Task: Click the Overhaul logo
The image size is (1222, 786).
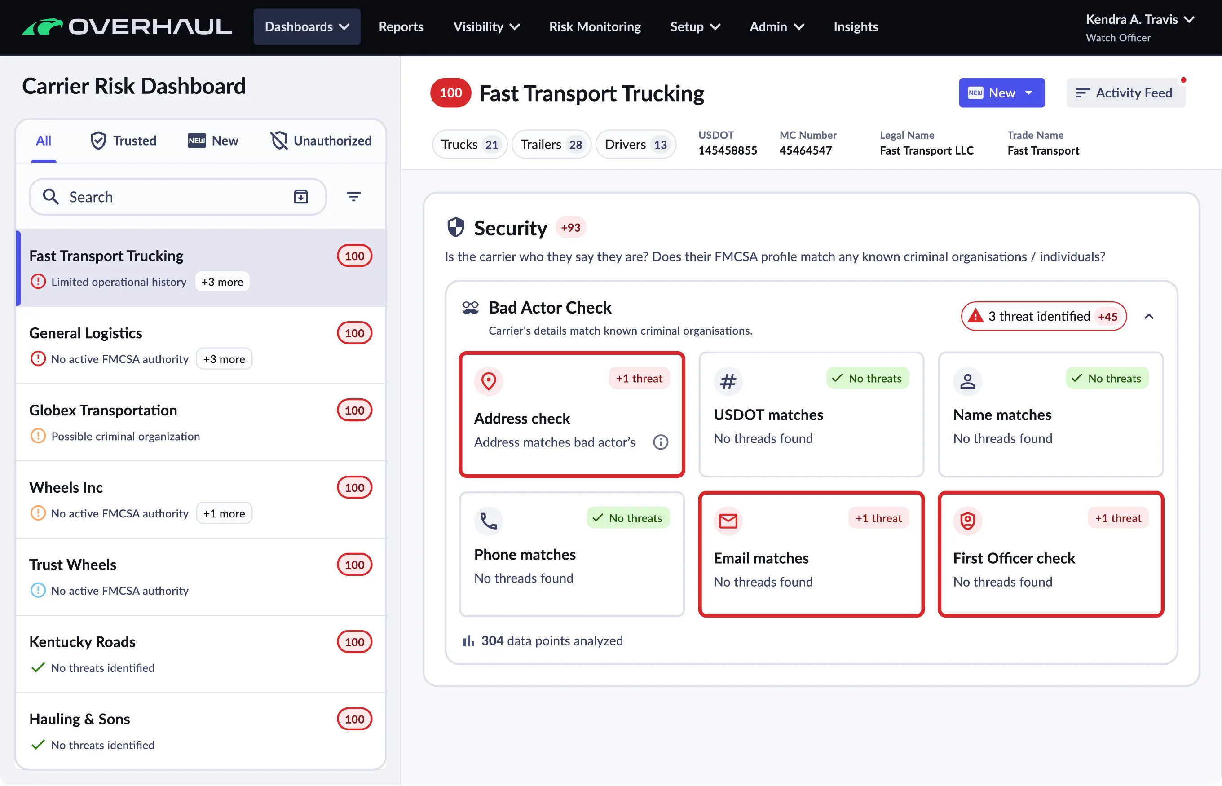Action: 127,26
